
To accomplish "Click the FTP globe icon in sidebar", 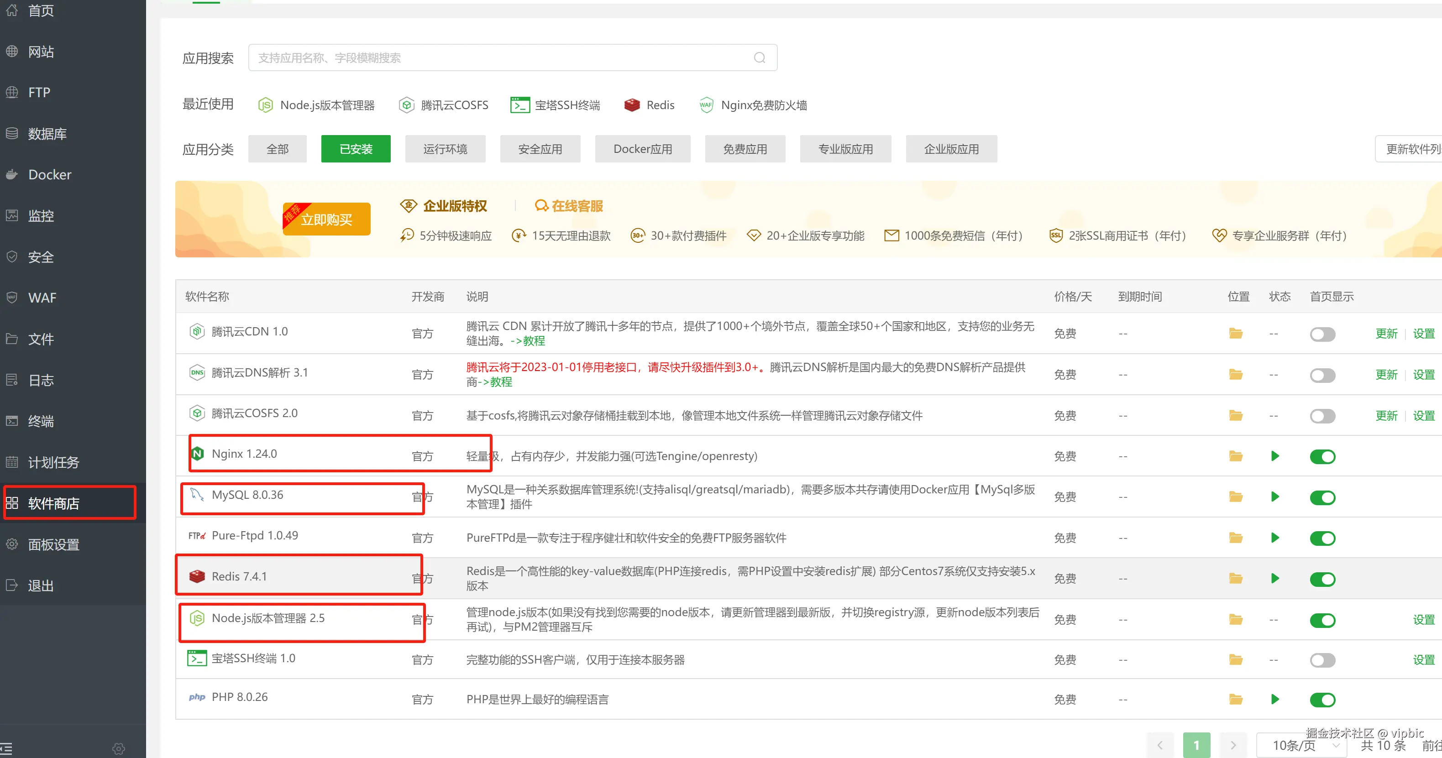I will coord(12,92).
